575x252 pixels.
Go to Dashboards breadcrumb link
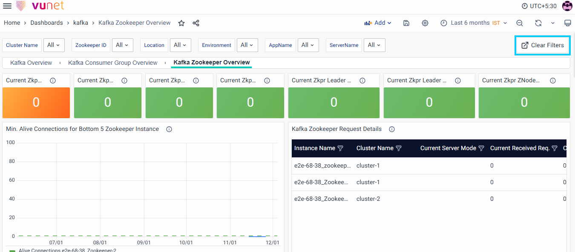coord(46,23)
